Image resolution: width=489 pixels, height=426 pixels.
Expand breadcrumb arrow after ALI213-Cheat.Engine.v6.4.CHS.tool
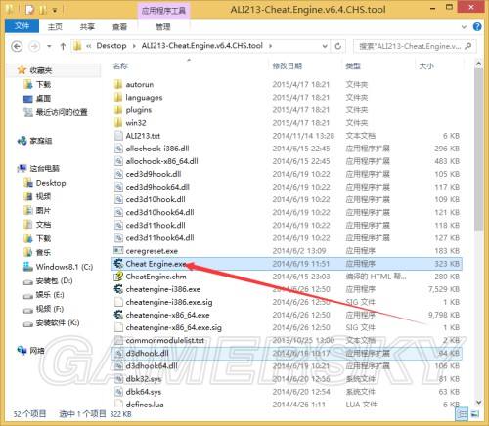(270, 46)
